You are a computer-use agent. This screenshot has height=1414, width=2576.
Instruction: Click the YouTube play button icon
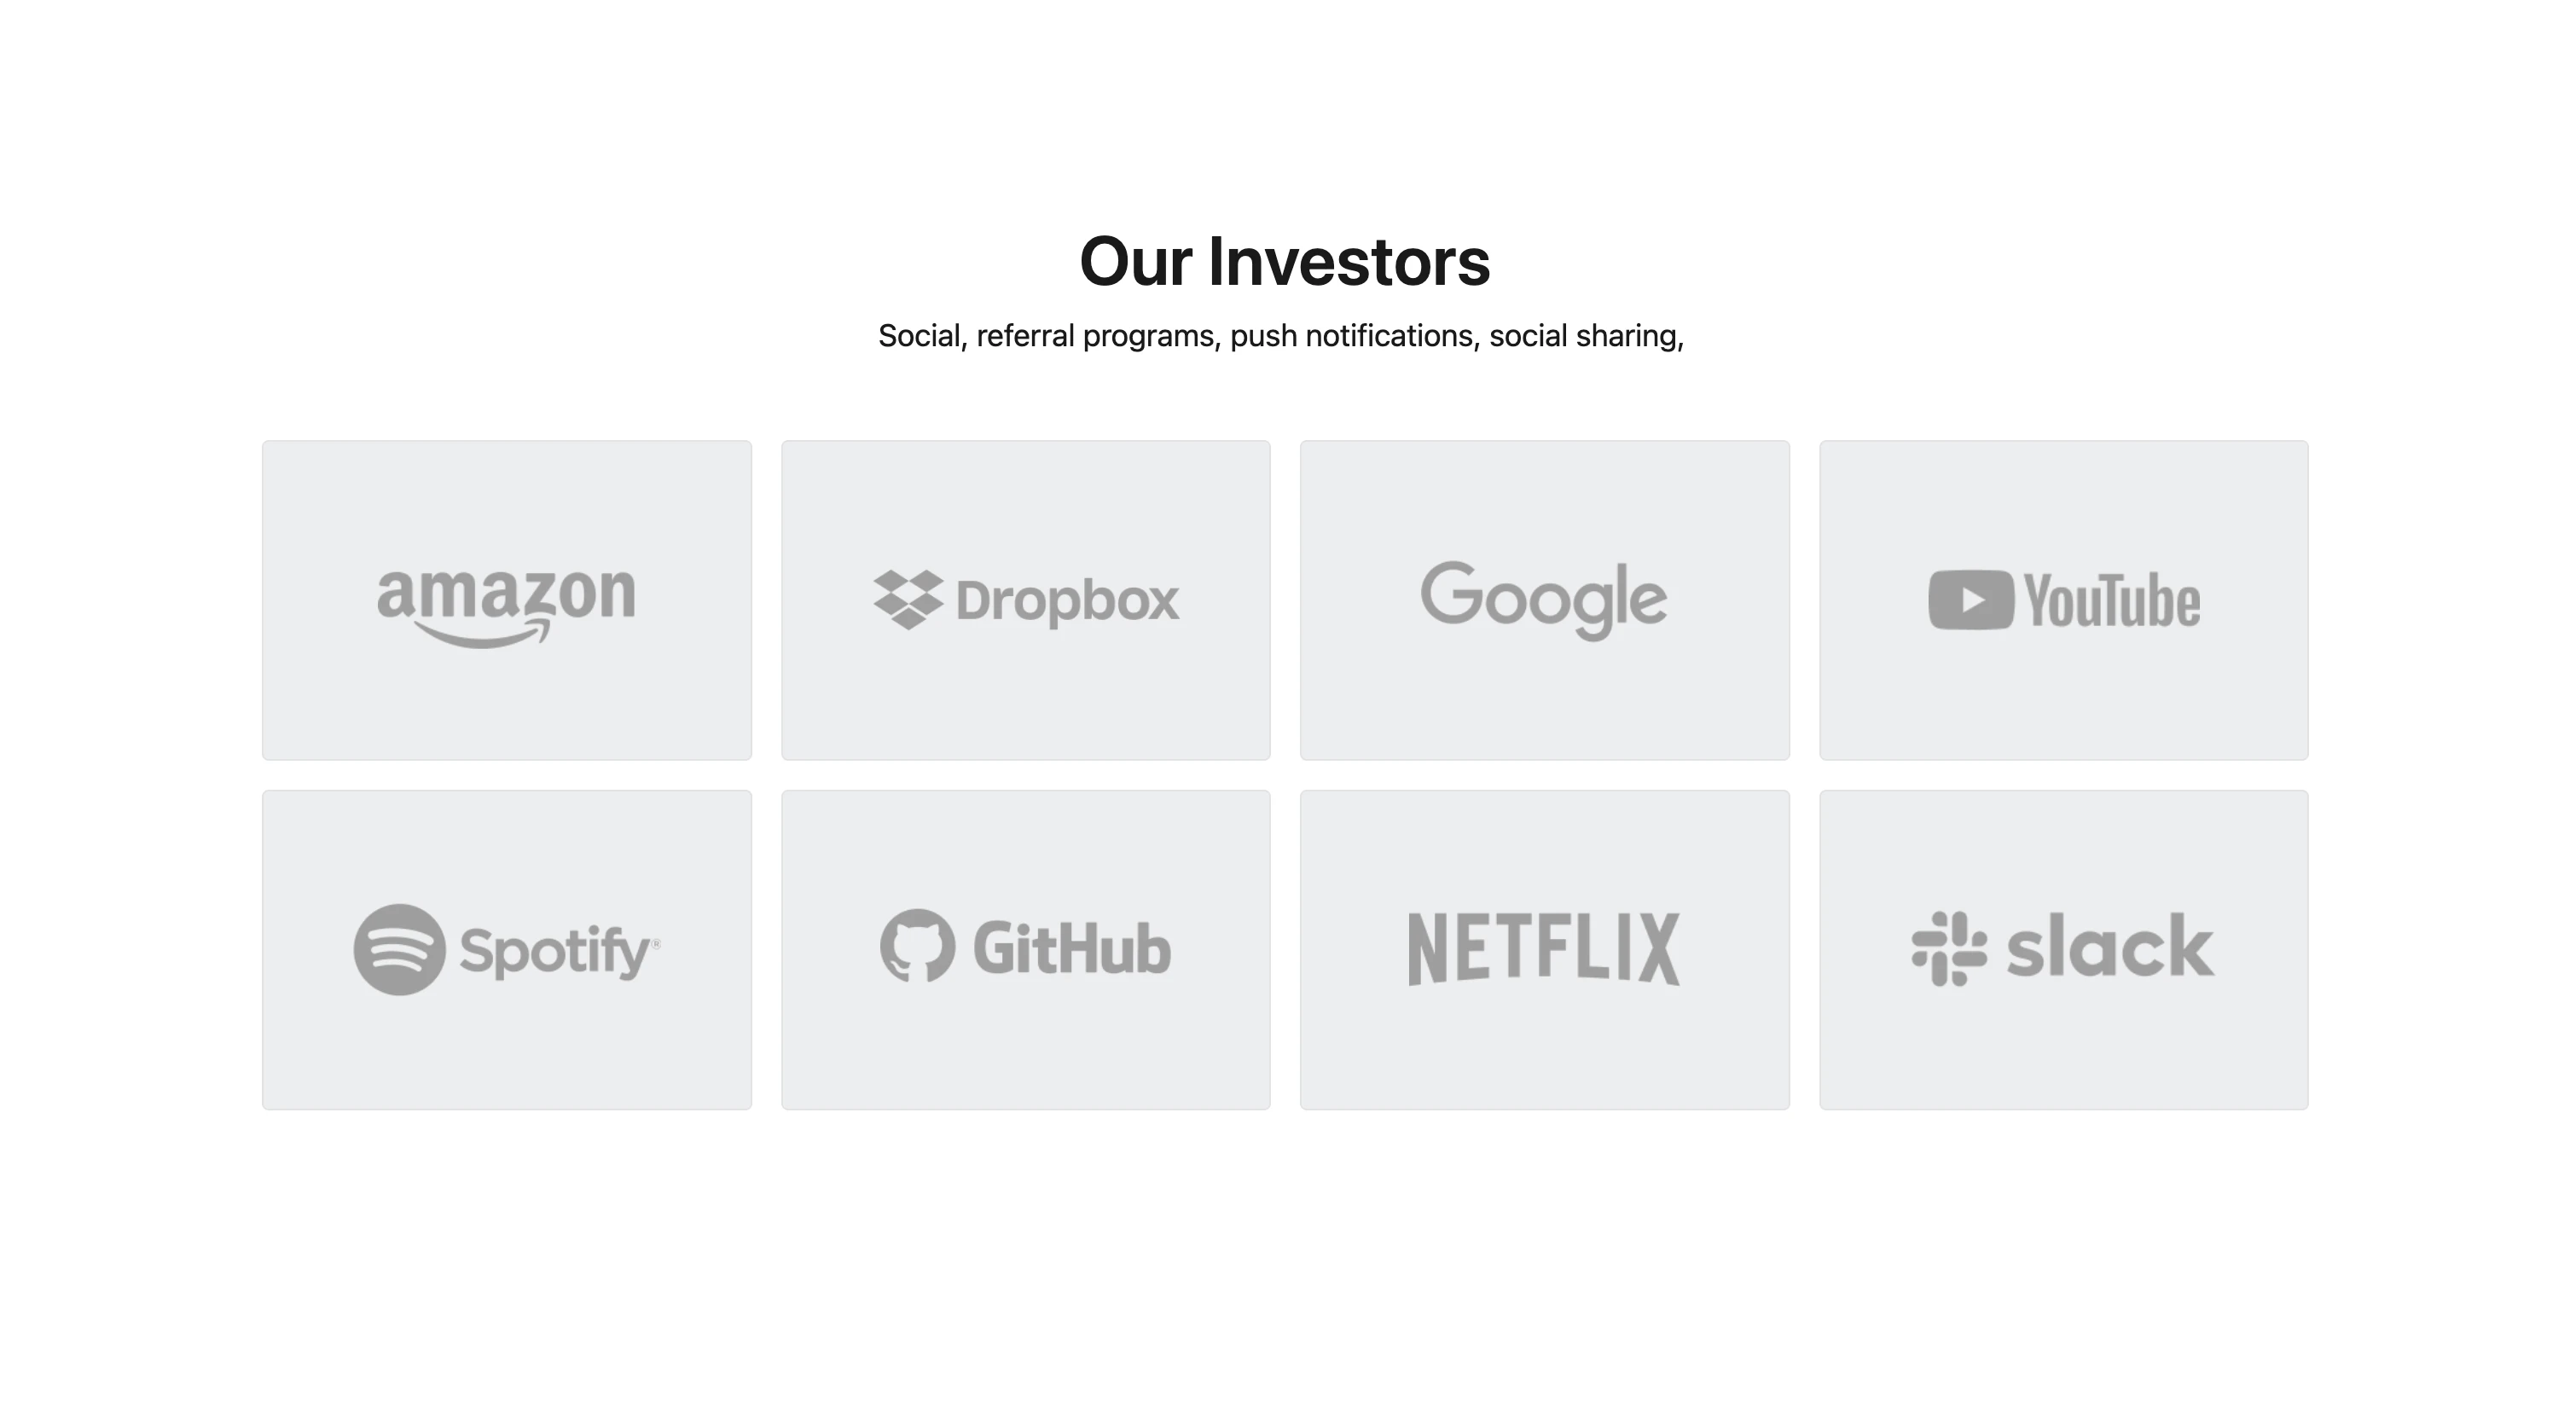point(1970,600)
